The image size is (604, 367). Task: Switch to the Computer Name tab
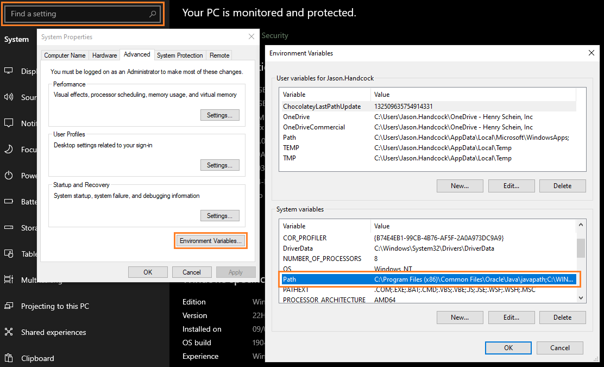[65, 55]
